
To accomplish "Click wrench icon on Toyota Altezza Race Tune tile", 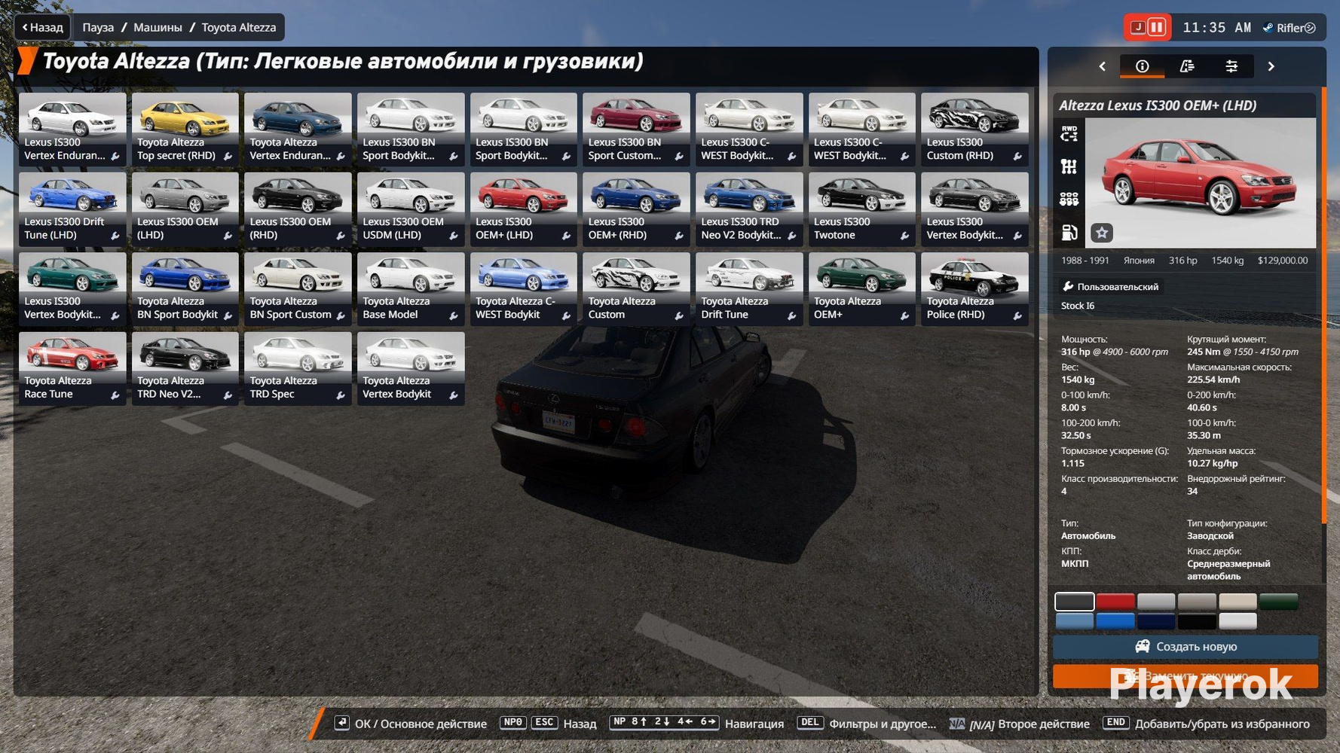I will click(115, 395).
